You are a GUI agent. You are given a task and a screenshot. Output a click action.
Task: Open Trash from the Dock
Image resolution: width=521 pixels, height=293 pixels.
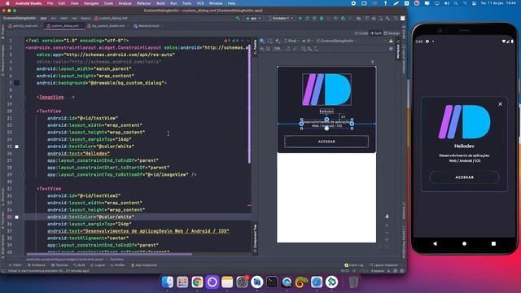(353, 282)
